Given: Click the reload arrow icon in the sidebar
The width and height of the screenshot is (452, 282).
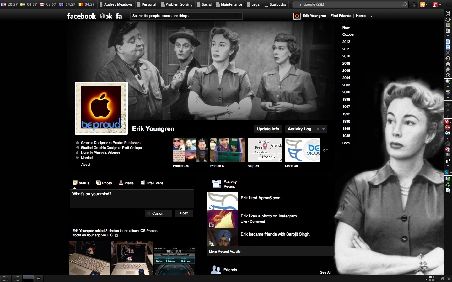Looking at the screenshot, I should (448, 58).
